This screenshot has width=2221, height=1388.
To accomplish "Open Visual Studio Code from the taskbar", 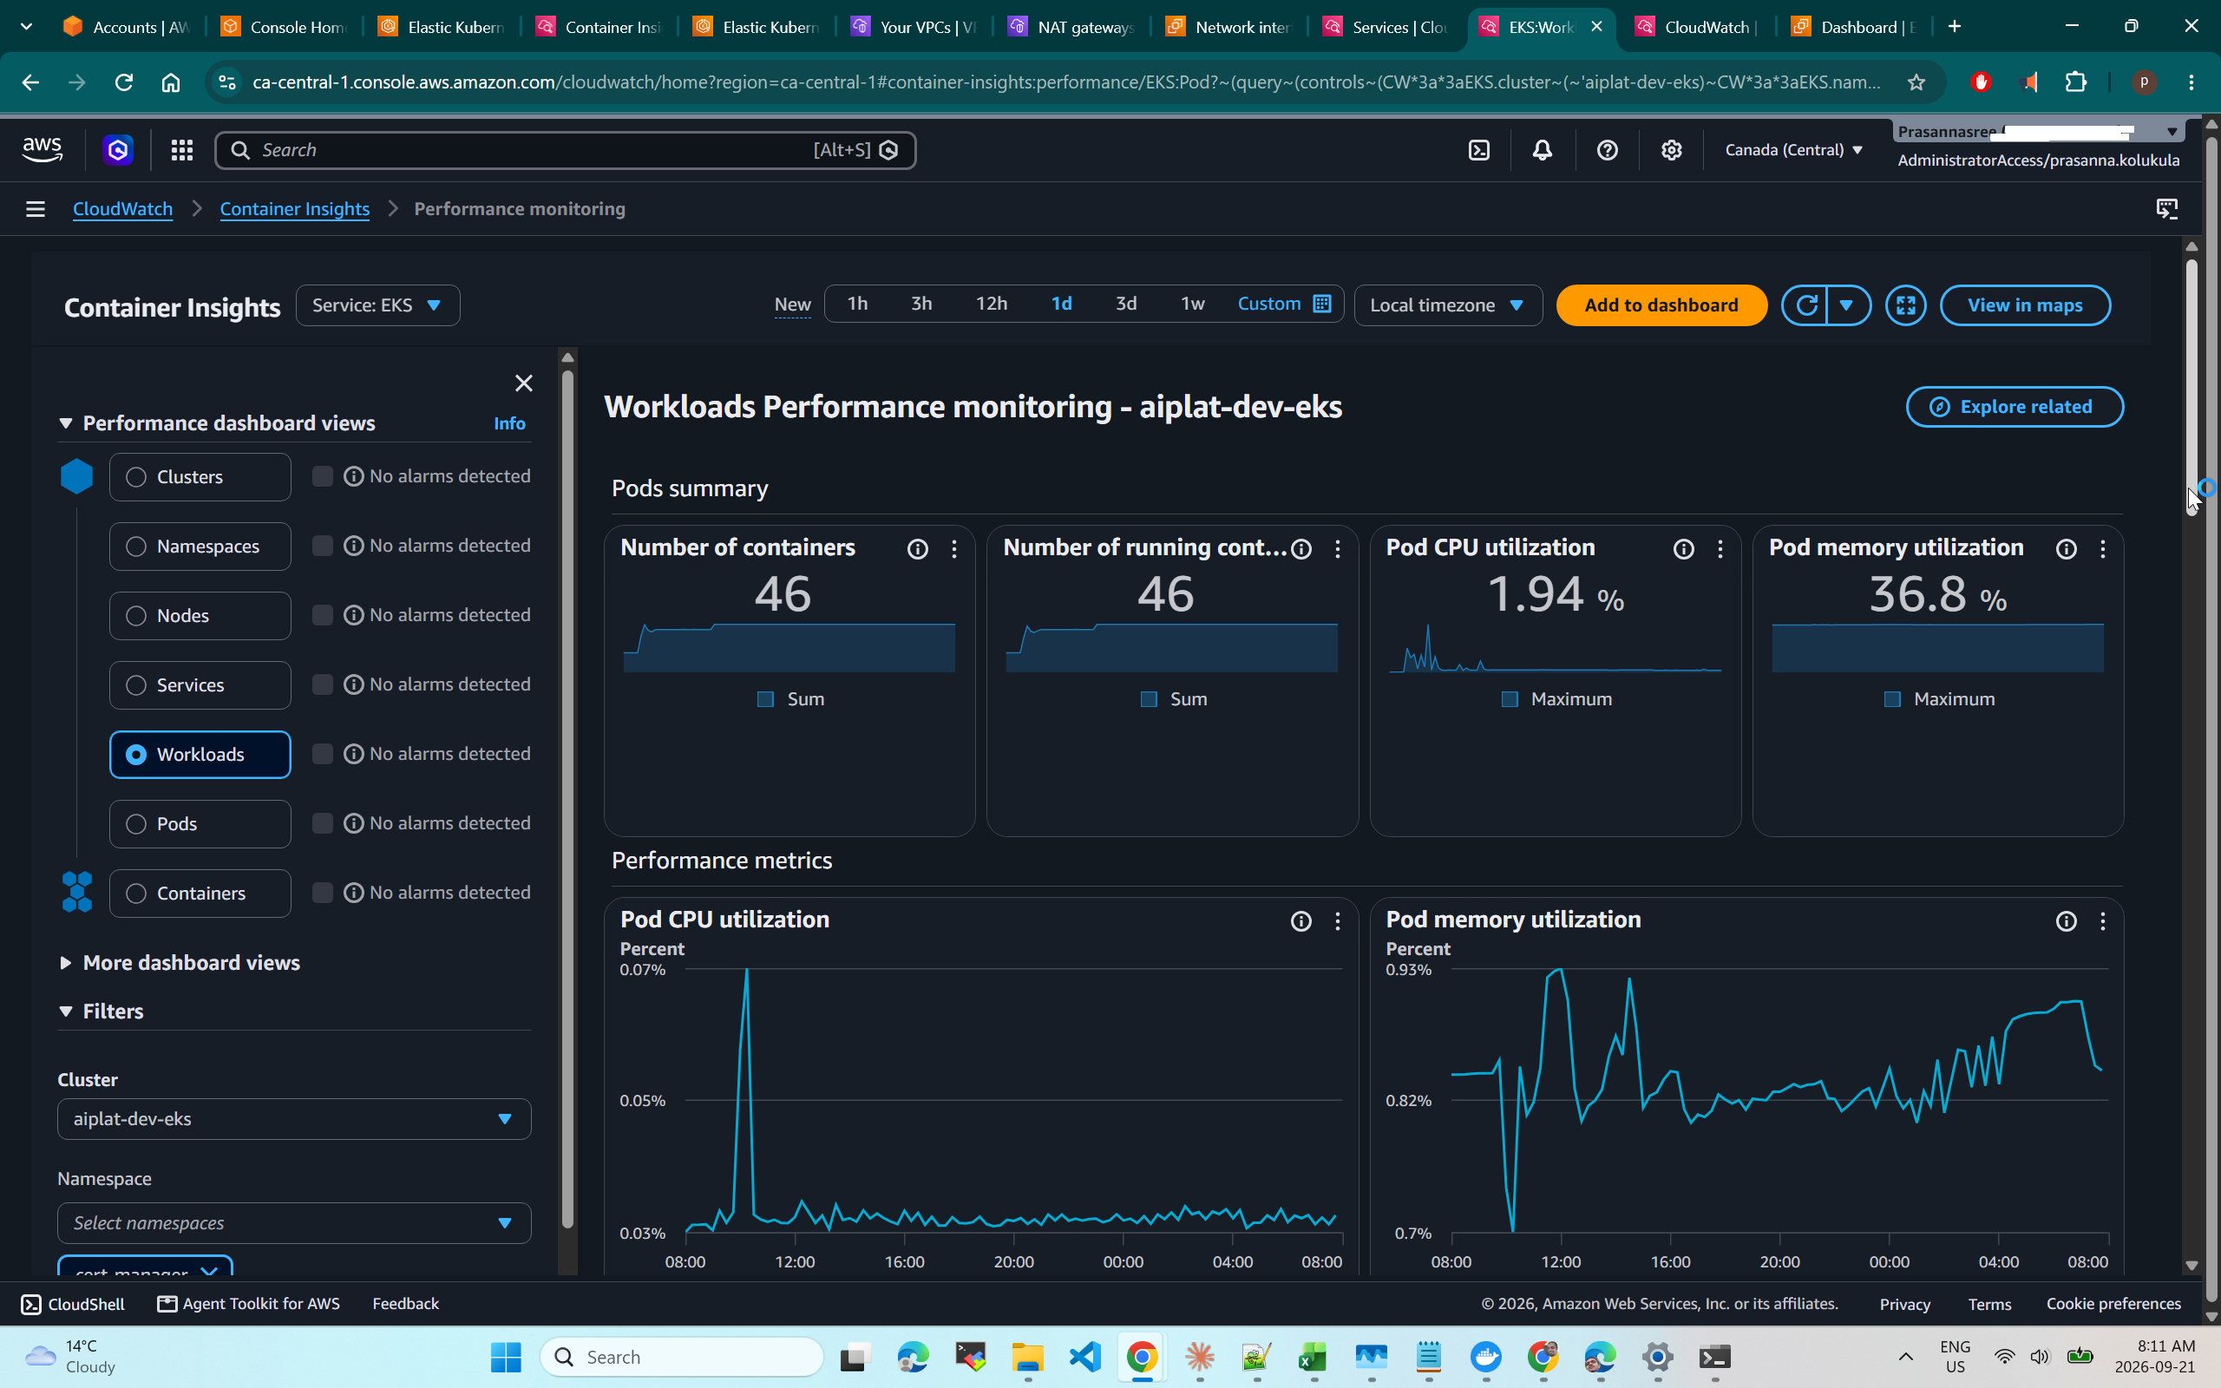I will click(1085, 1357).
